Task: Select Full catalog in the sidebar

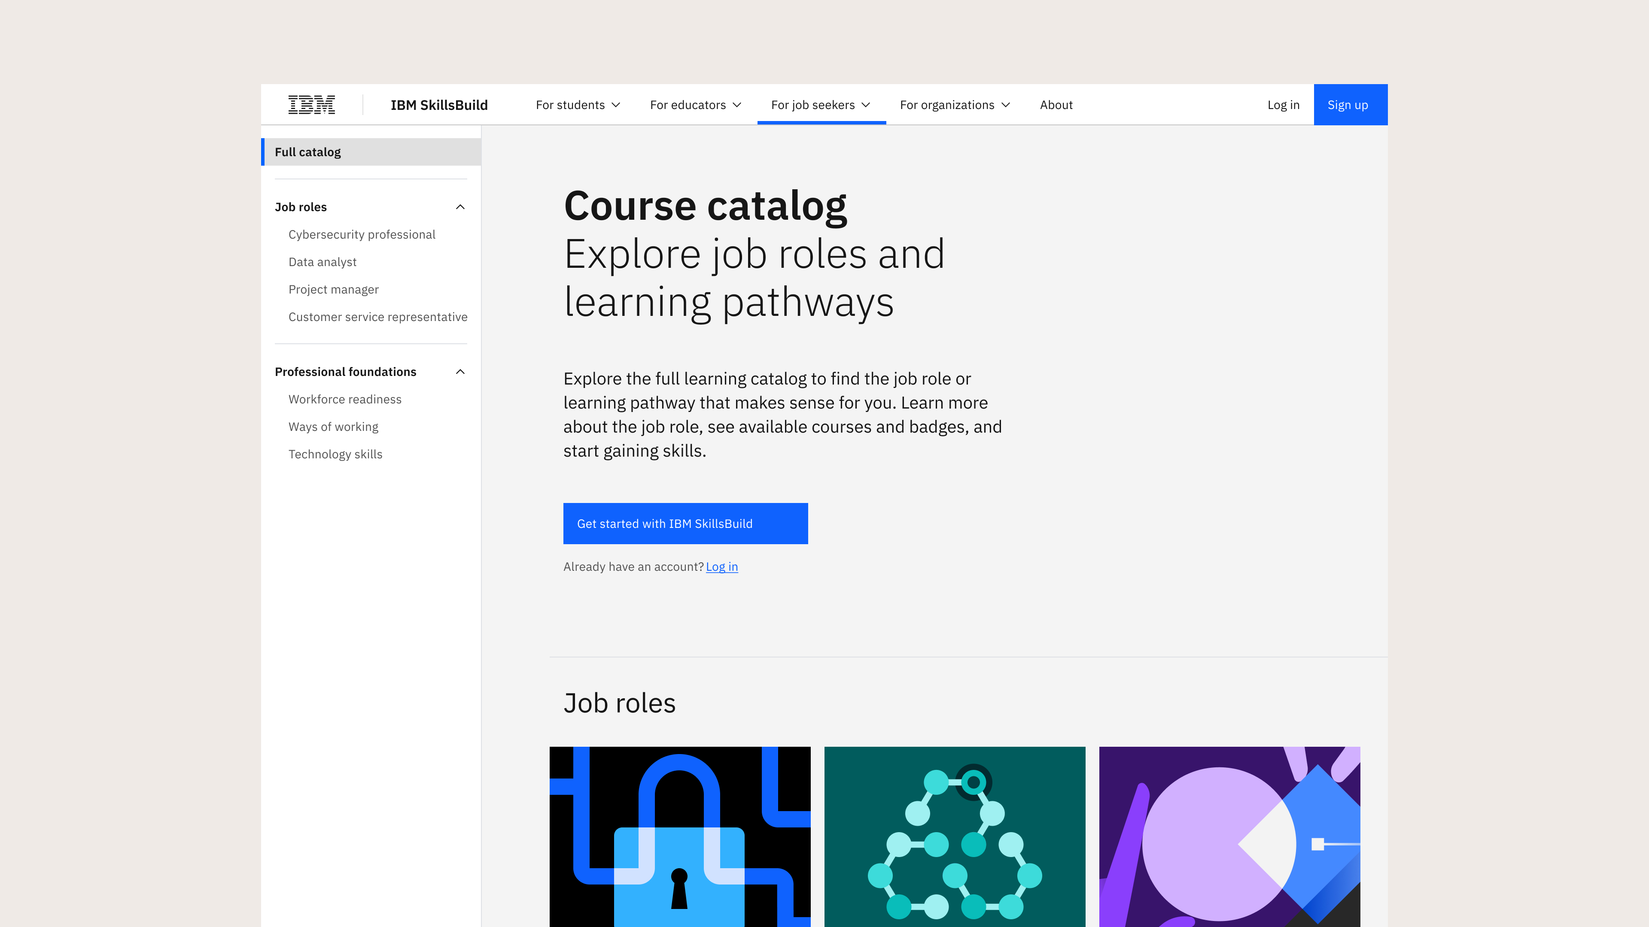Action: pyautogui.click(x=307, y=151)
